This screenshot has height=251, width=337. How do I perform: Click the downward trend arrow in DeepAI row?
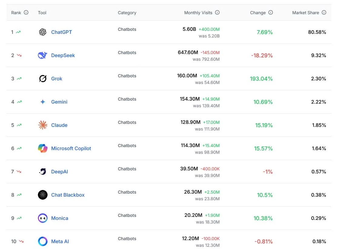point(19,172)
